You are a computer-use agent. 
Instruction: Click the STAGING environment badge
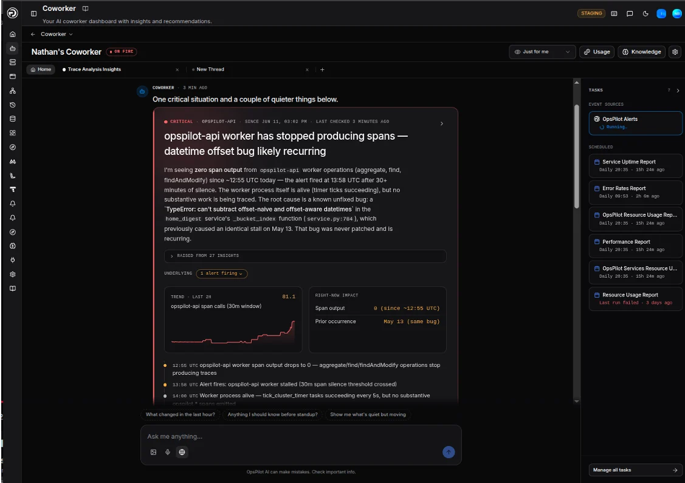click(x=591, y=13)
